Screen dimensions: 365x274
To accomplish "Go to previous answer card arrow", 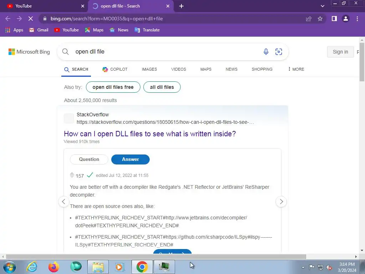I will pyautogui.click(x=63, y=202).
